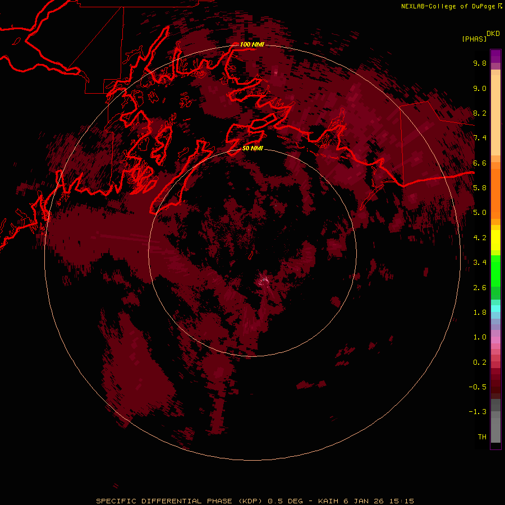
Task: Click the NEXLAB-College of DuPage credit text
Action: (448, 6)
